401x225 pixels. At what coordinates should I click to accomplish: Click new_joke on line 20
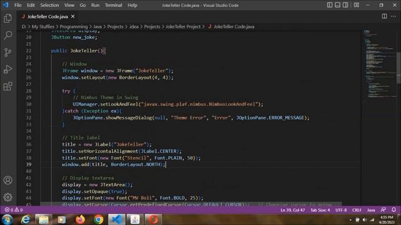click(83, 37)
